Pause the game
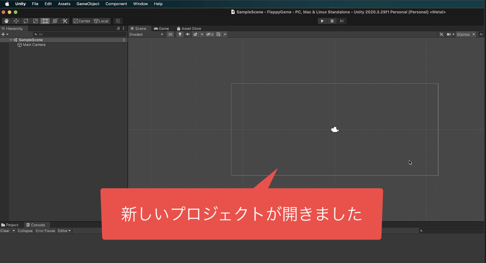This screenshot has height=263, width=486. (332, 21)
